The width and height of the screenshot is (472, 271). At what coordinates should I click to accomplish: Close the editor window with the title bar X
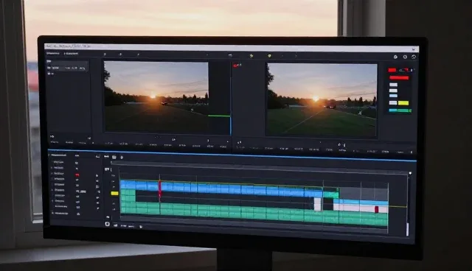pyautogui.click(x=414, y=49)
